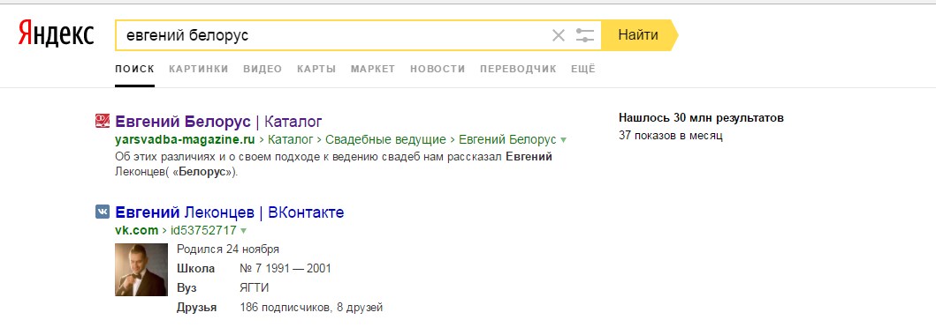Select the ПЕРЕВОДЧИК tab
The width and height of the screenshot is (936, 335).
tap(518, 69)
